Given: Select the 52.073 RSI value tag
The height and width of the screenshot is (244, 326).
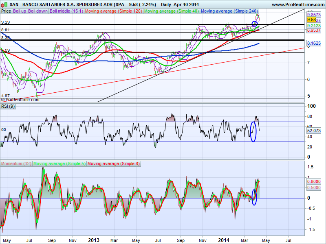Looking at the screenshot, I should (314, 131).
